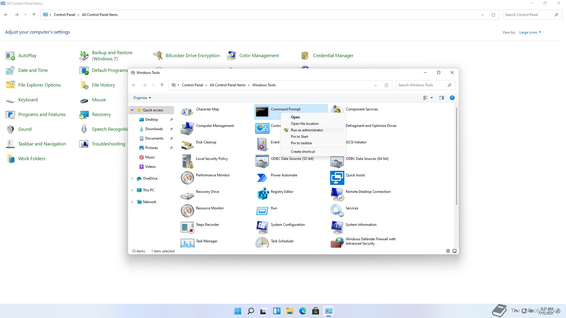Open Taskbar and Navigation settings
Viewport: 566px width, 318px height.
click(x=36, y=144)
